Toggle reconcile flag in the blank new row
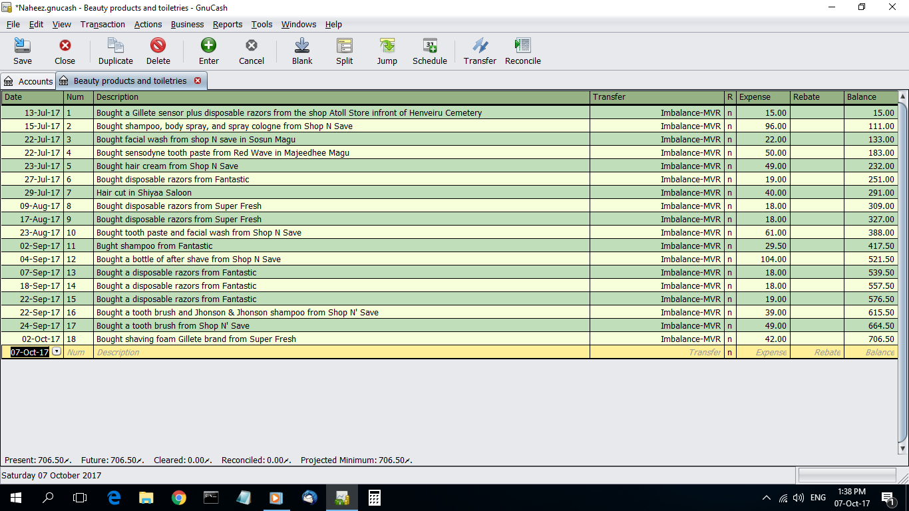 pos(730,352)
